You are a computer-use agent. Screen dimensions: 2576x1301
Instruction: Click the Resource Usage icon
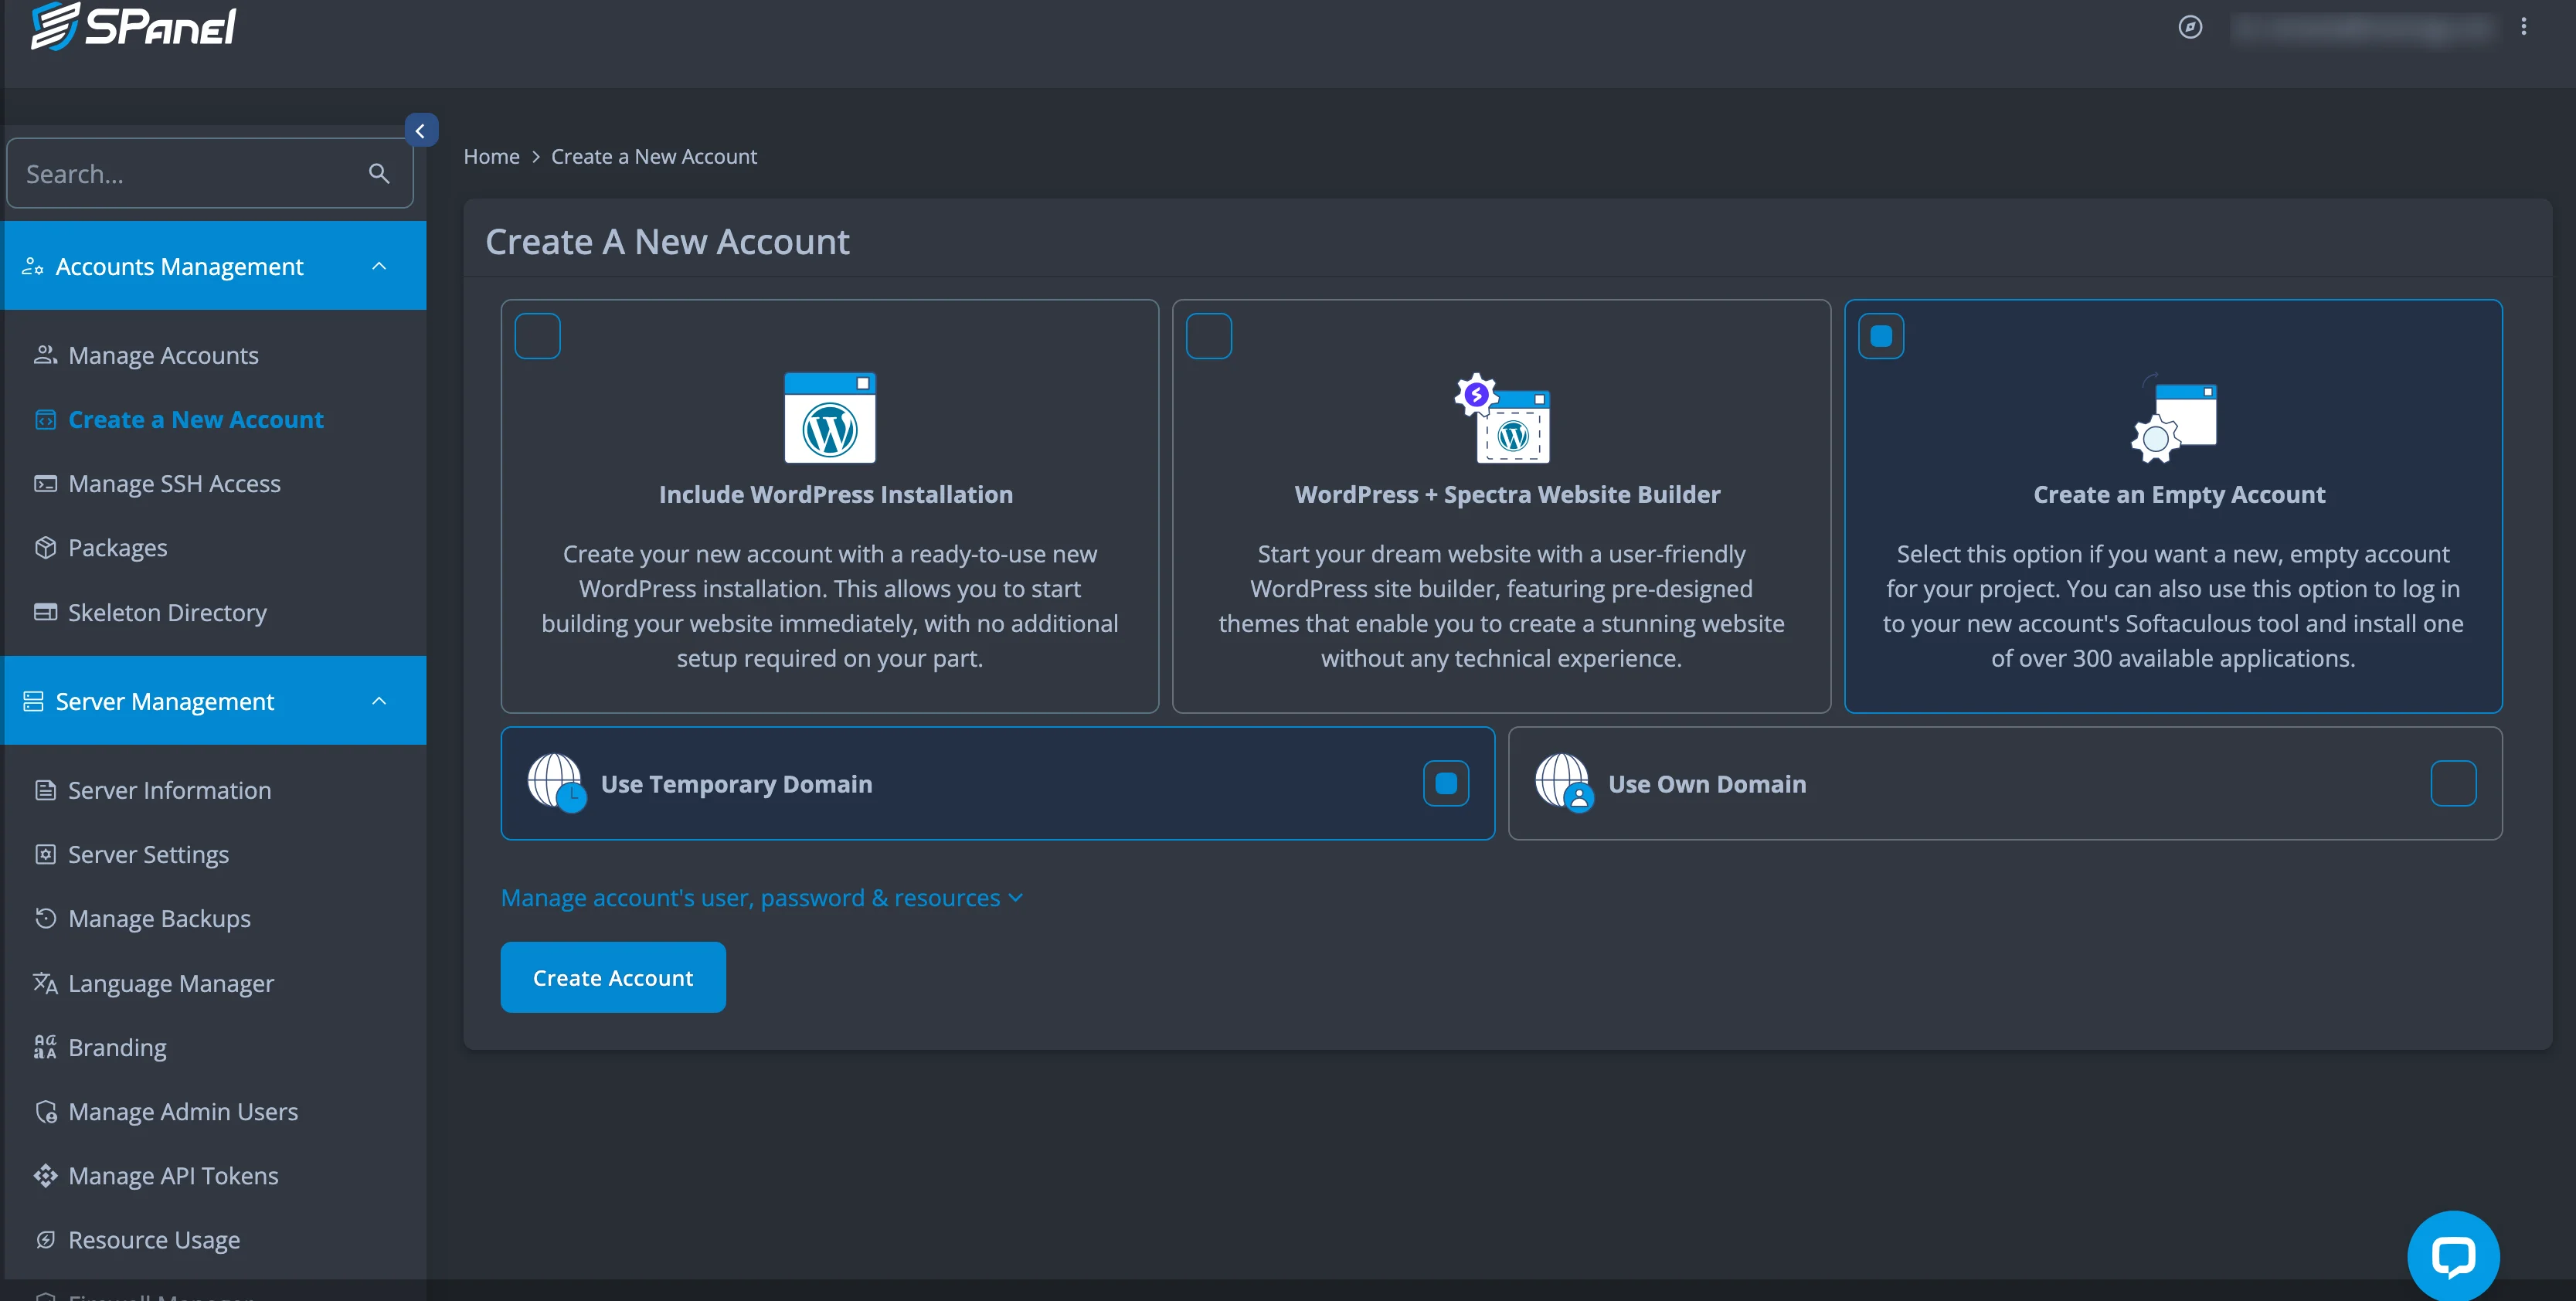click(x=45, y=1239)
